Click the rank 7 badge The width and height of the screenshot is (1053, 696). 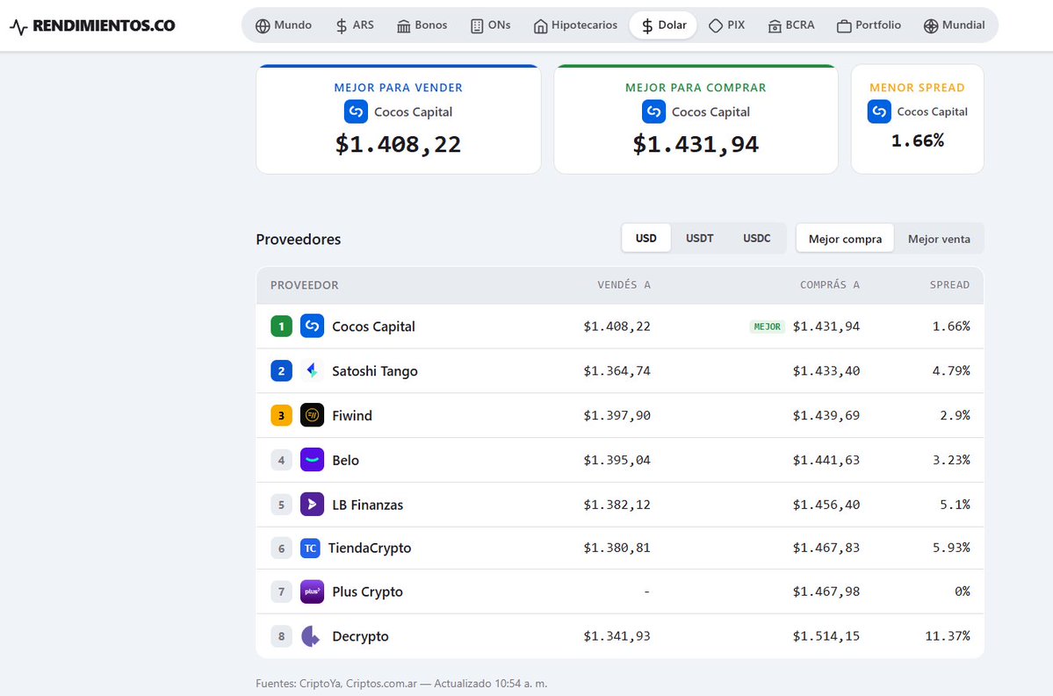[x=281, y=592]
